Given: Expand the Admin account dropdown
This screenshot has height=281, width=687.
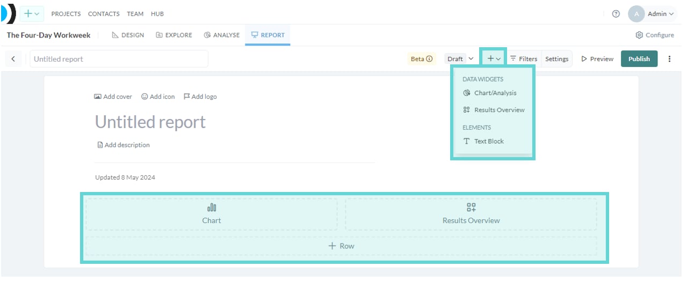Looking at the screenshot, I should tap(661, 14).
